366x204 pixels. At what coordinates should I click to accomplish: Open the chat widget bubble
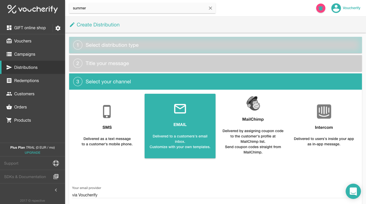tap(353, 191)
